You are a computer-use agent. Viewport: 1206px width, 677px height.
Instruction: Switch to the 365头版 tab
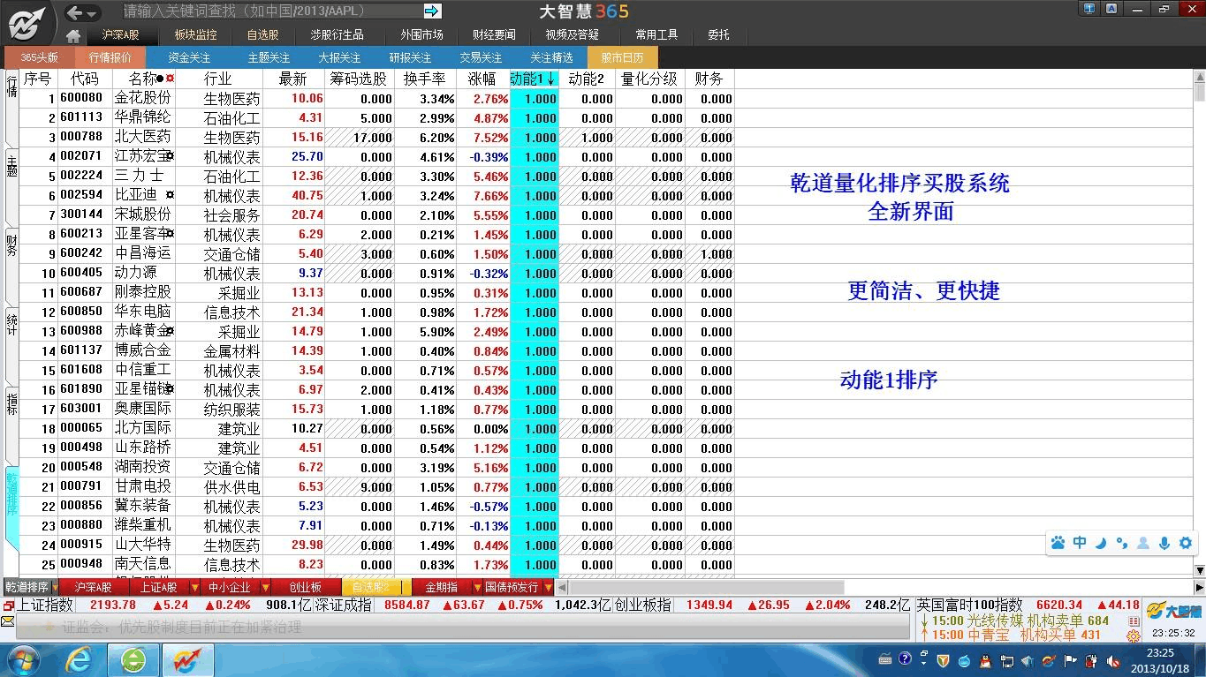click(x=39, y=57)
